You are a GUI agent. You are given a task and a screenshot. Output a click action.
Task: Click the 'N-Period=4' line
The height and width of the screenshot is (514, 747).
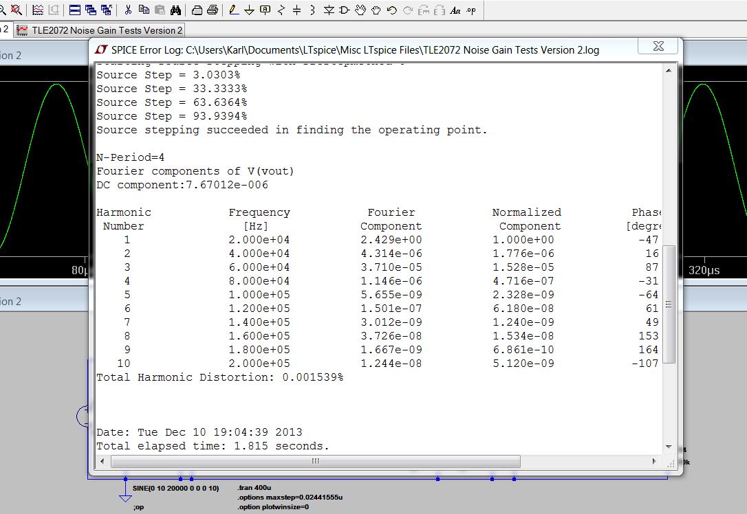tap(130, 157)
